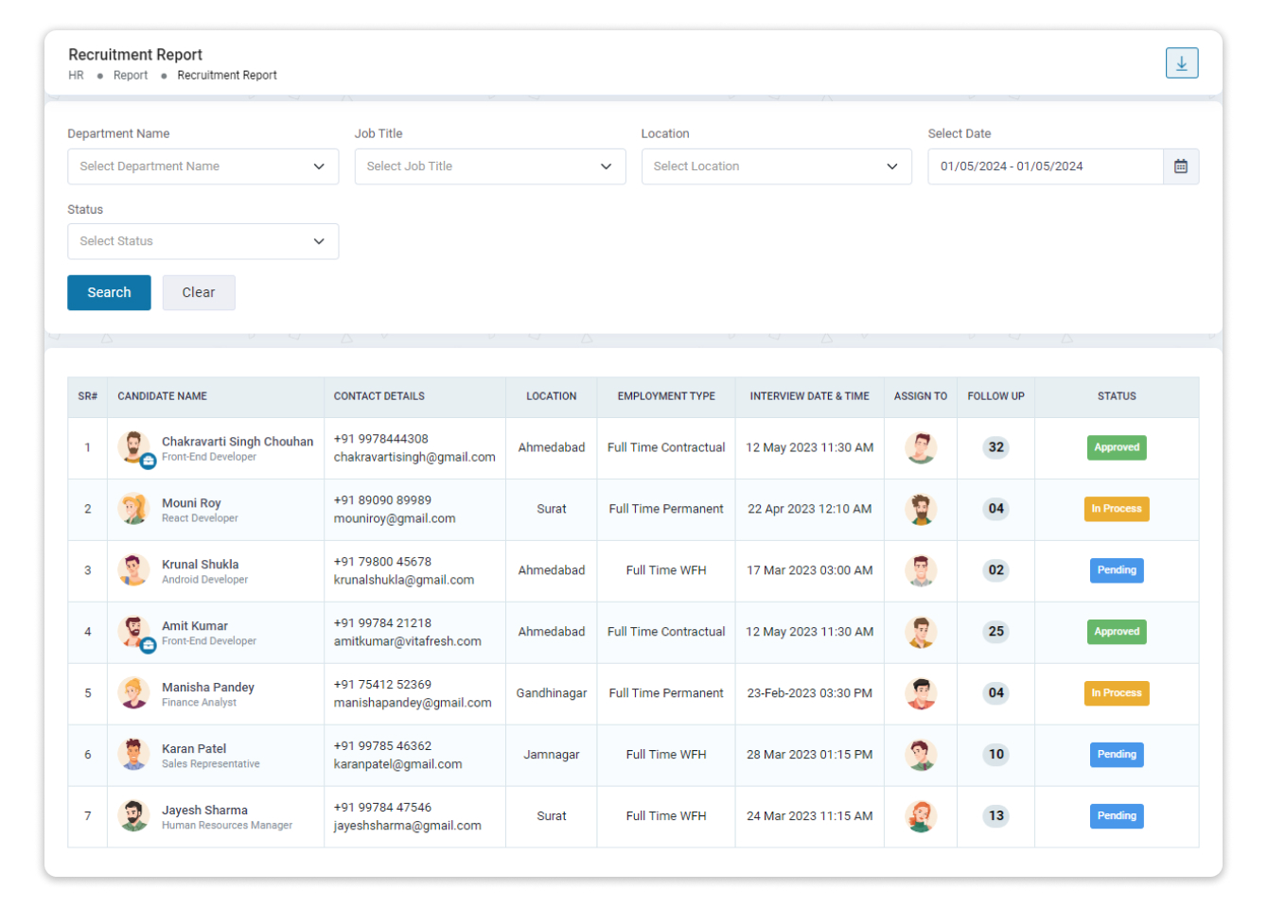The image size is (1268, 908).
Task: Click Pending badge for Jayesh Sharma
Action: tap(1117, 816)
